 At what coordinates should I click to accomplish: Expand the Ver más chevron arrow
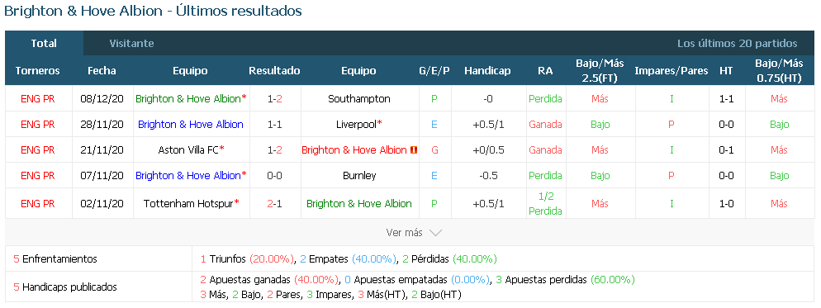[x=435, y=233]
